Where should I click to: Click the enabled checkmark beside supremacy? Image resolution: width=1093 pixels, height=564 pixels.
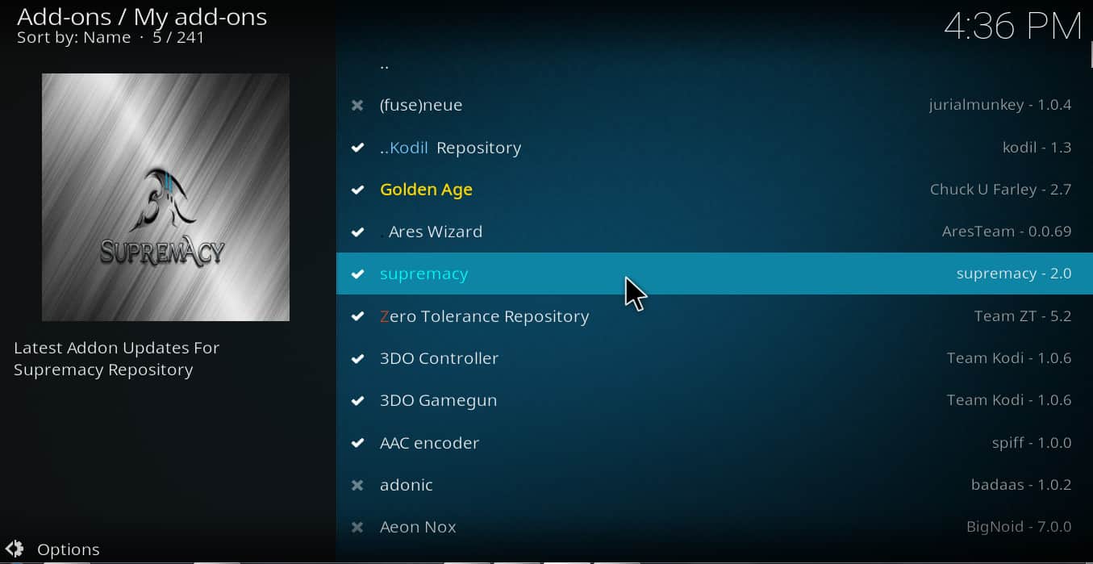(357, 274)
